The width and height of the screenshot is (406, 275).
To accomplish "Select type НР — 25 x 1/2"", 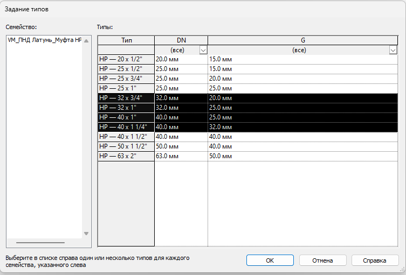I will (126, 69).
